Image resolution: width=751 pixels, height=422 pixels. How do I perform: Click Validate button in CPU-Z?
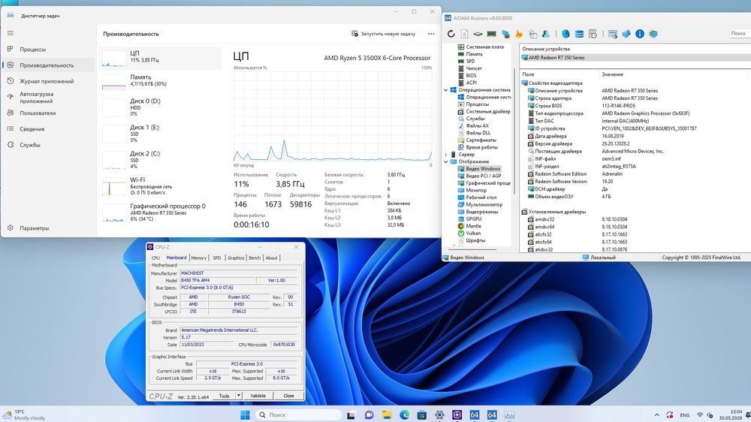[x=258, y=396]
